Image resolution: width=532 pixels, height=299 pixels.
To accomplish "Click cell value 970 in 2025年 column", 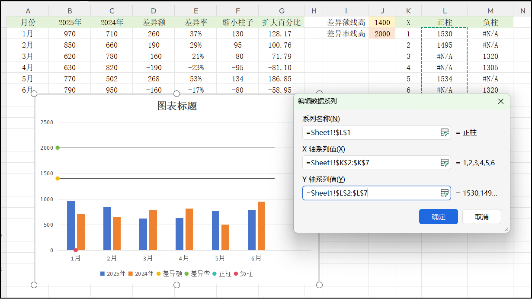I will point(70,34).
